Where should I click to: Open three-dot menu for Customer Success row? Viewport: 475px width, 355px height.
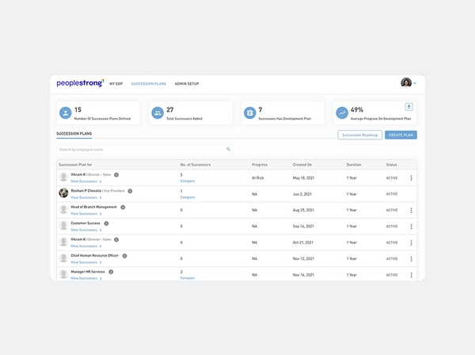tap(411, 227)
